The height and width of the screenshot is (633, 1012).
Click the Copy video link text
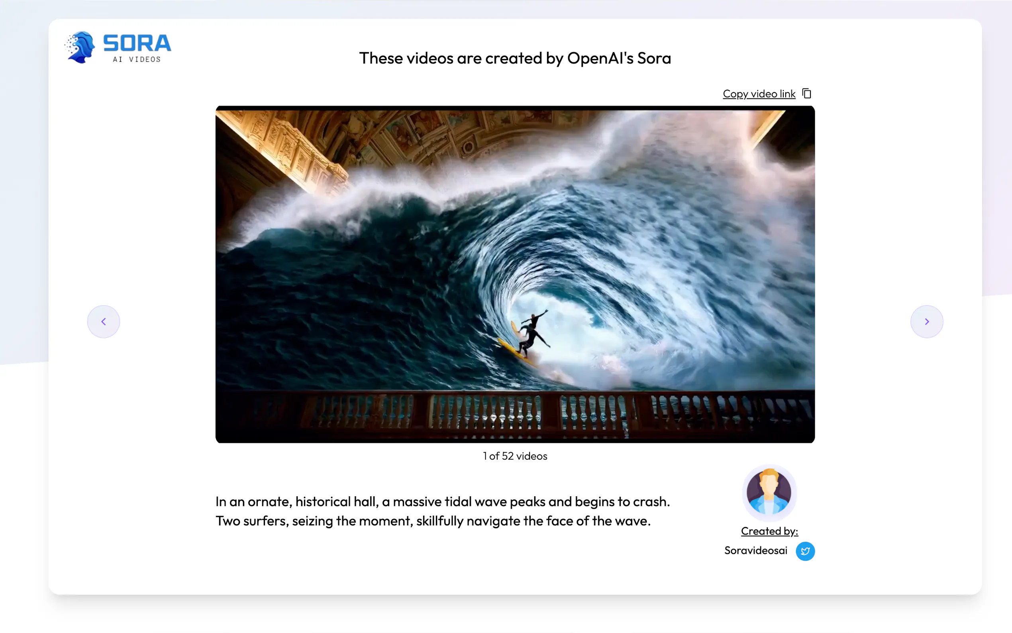point(759,94)
